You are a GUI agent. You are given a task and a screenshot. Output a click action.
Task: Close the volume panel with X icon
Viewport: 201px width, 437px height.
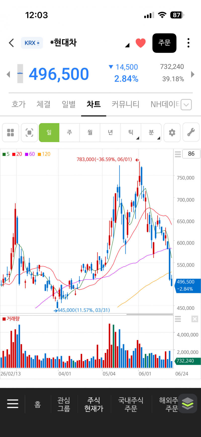[195, 319]
